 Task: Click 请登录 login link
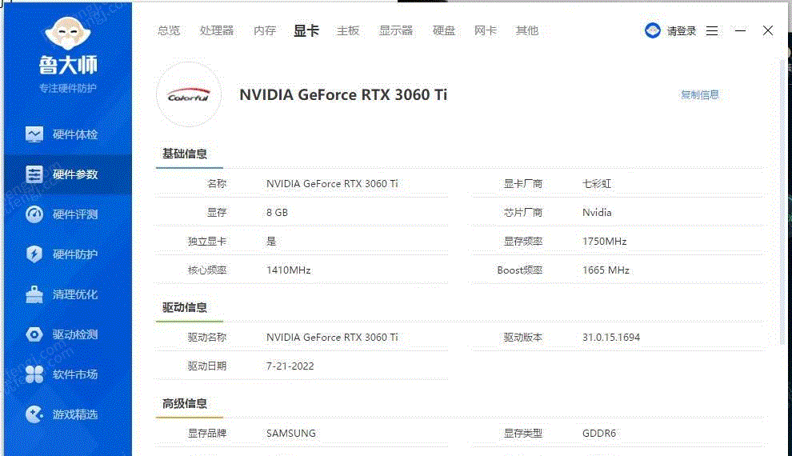[682, 31]
